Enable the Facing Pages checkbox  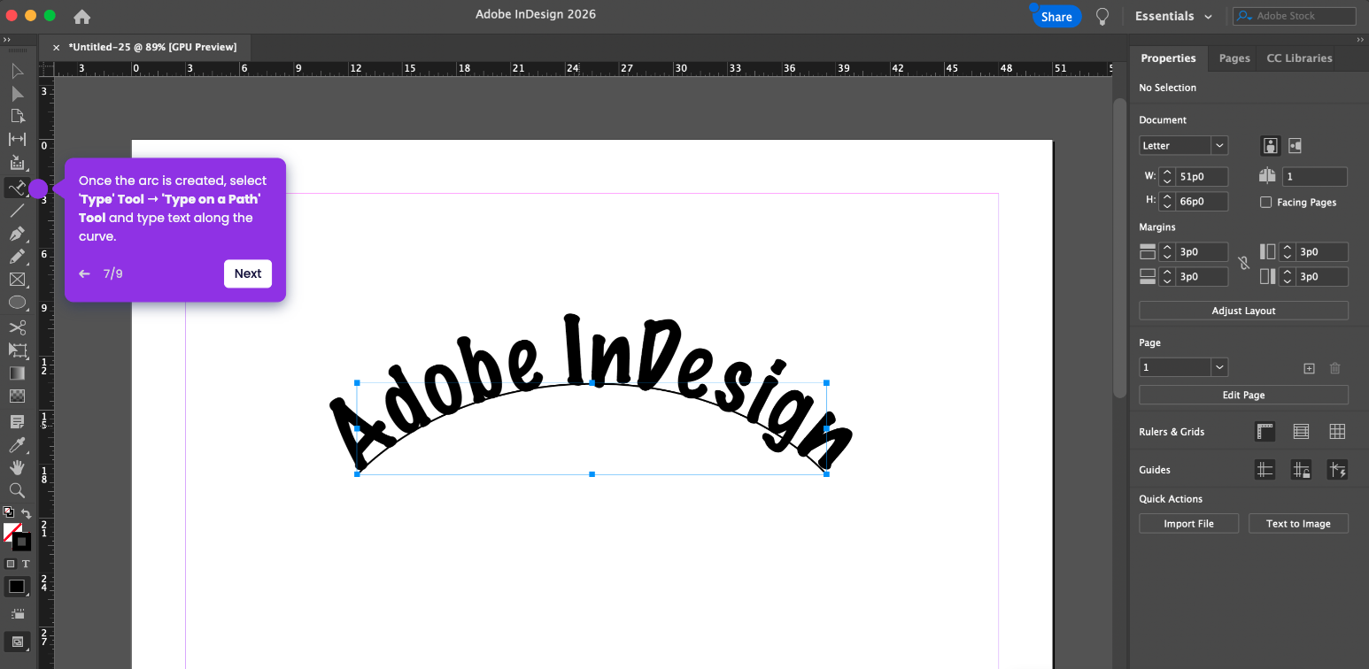tap(1266, 203)
